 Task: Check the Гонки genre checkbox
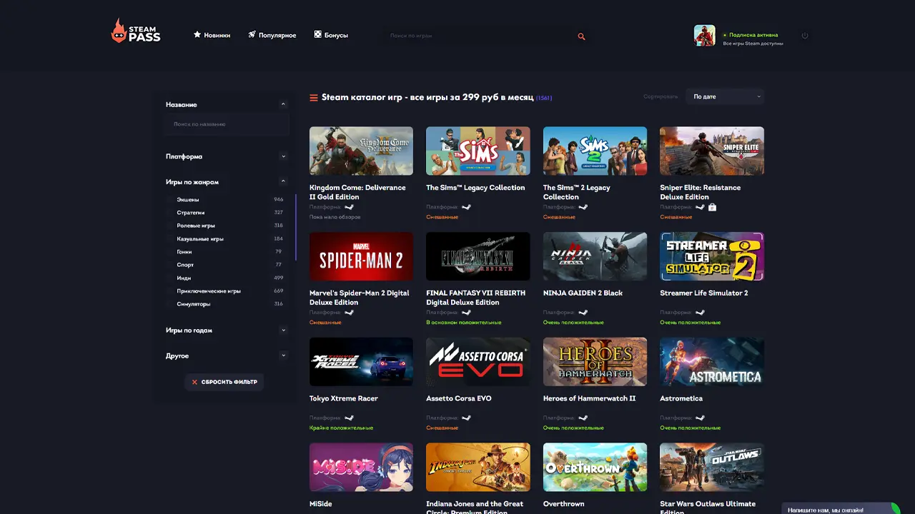tap(170, 252)
